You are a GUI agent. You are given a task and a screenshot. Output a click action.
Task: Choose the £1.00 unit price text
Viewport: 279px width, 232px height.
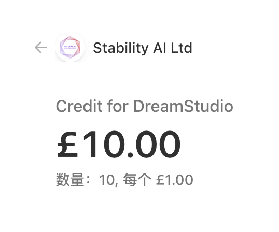pyautogui.click(x=175, y=180)
